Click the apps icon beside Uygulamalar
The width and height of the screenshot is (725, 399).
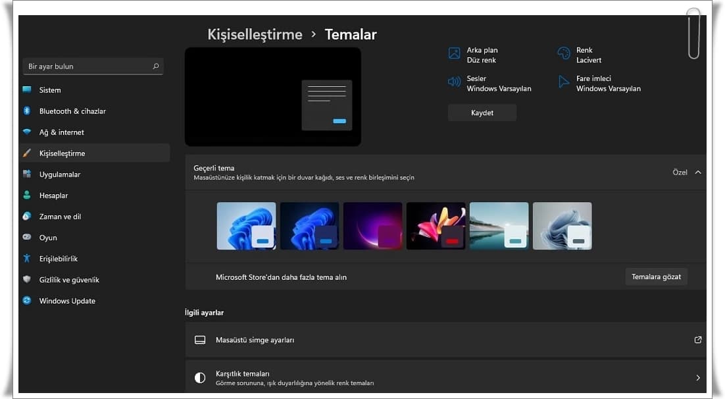[27, 174]
